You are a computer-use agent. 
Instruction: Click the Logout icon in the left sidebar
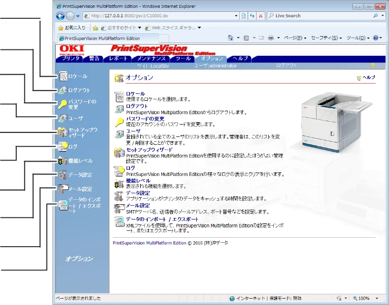click(62, 90)
